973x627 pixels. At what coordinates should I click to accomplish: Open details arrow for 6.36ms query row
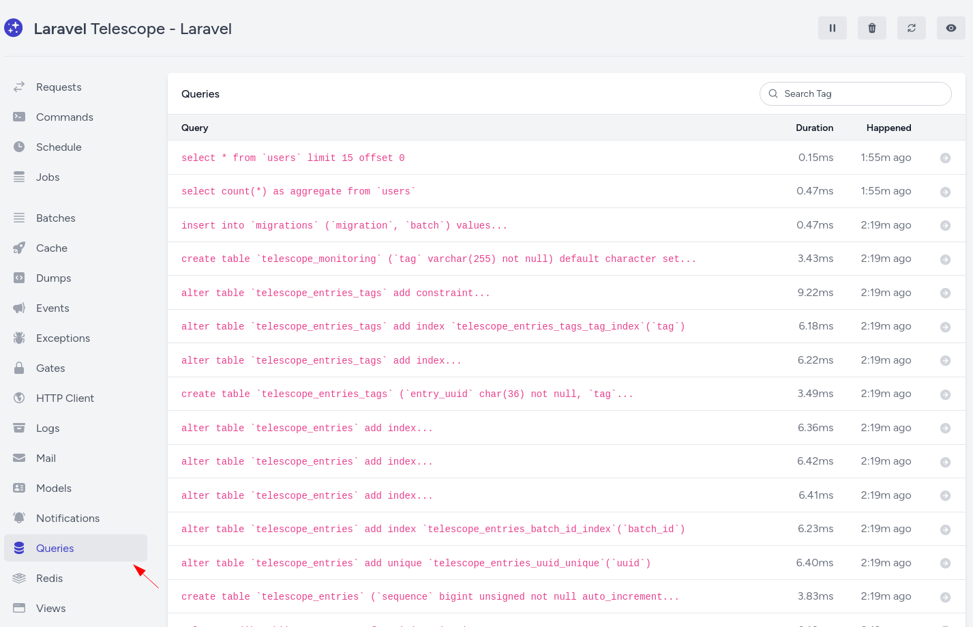click(x=945, y=428)
